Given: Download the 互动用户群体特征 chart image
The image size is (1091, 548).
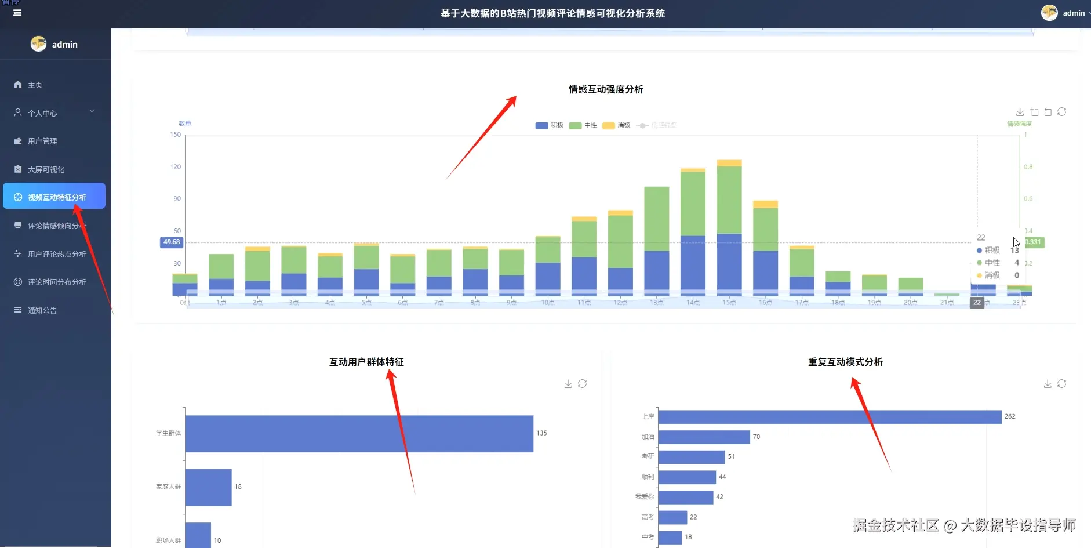Looking at the screenshot, I should point(568,384).
